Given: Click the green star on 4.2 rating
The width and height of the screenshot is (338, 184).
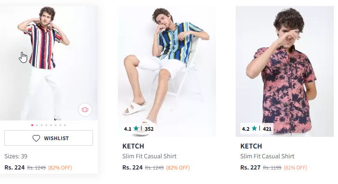Looking at the screenshot, I should coord(254,128).
